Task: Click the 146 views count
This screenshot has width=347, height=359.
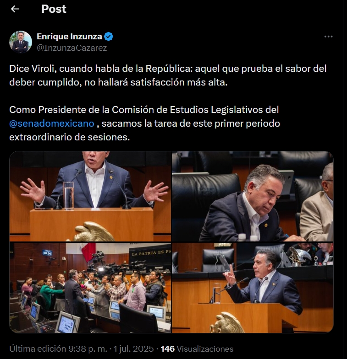Action: (x=167, y=348)
